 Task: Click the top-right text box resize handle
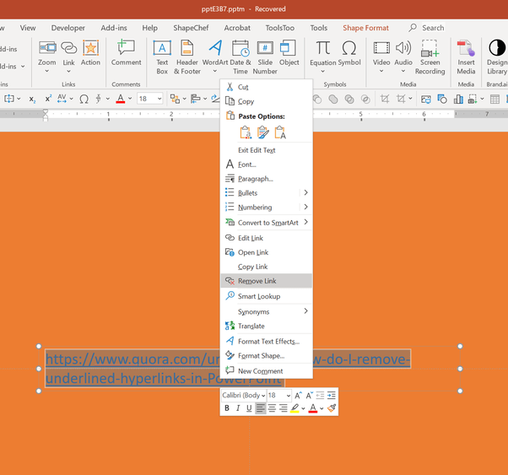460,346
